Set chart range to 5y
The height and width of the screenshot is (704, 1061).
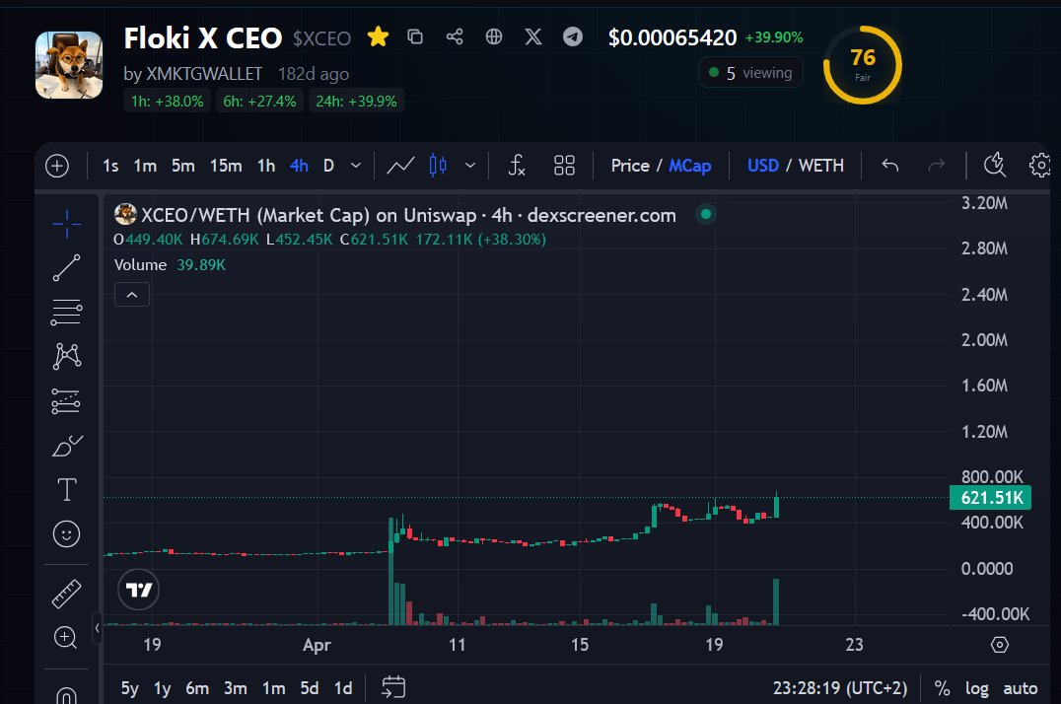[129, 688]
